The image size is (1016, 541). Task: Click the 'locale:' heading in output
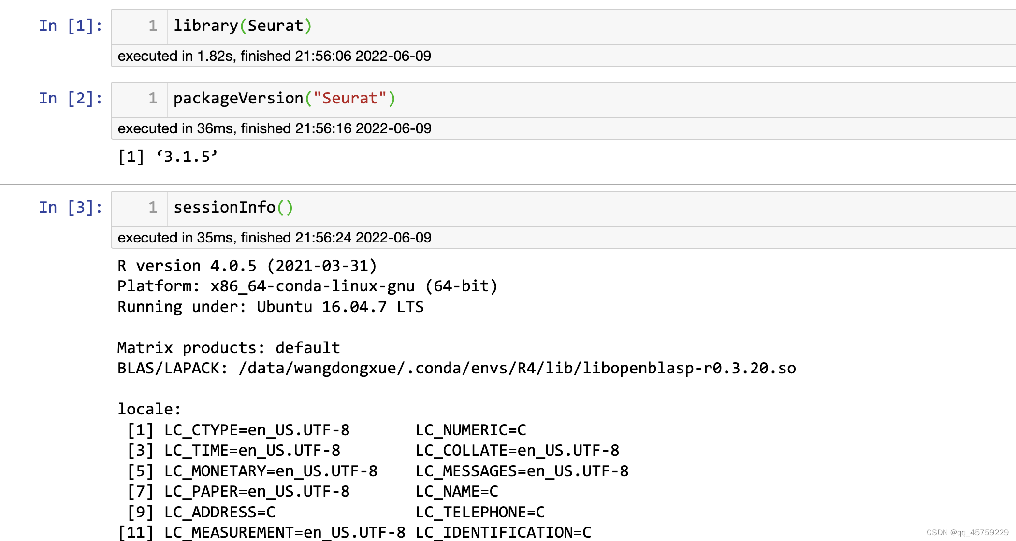point(149,409)
